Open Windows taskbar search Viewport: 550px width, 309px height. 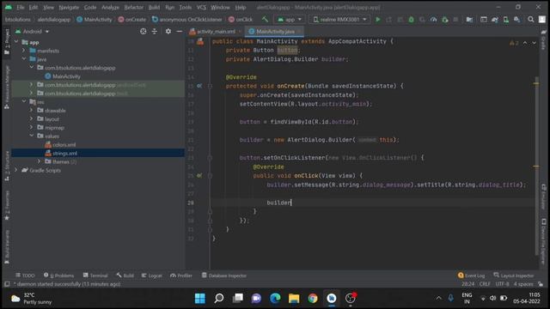(219, 299)
